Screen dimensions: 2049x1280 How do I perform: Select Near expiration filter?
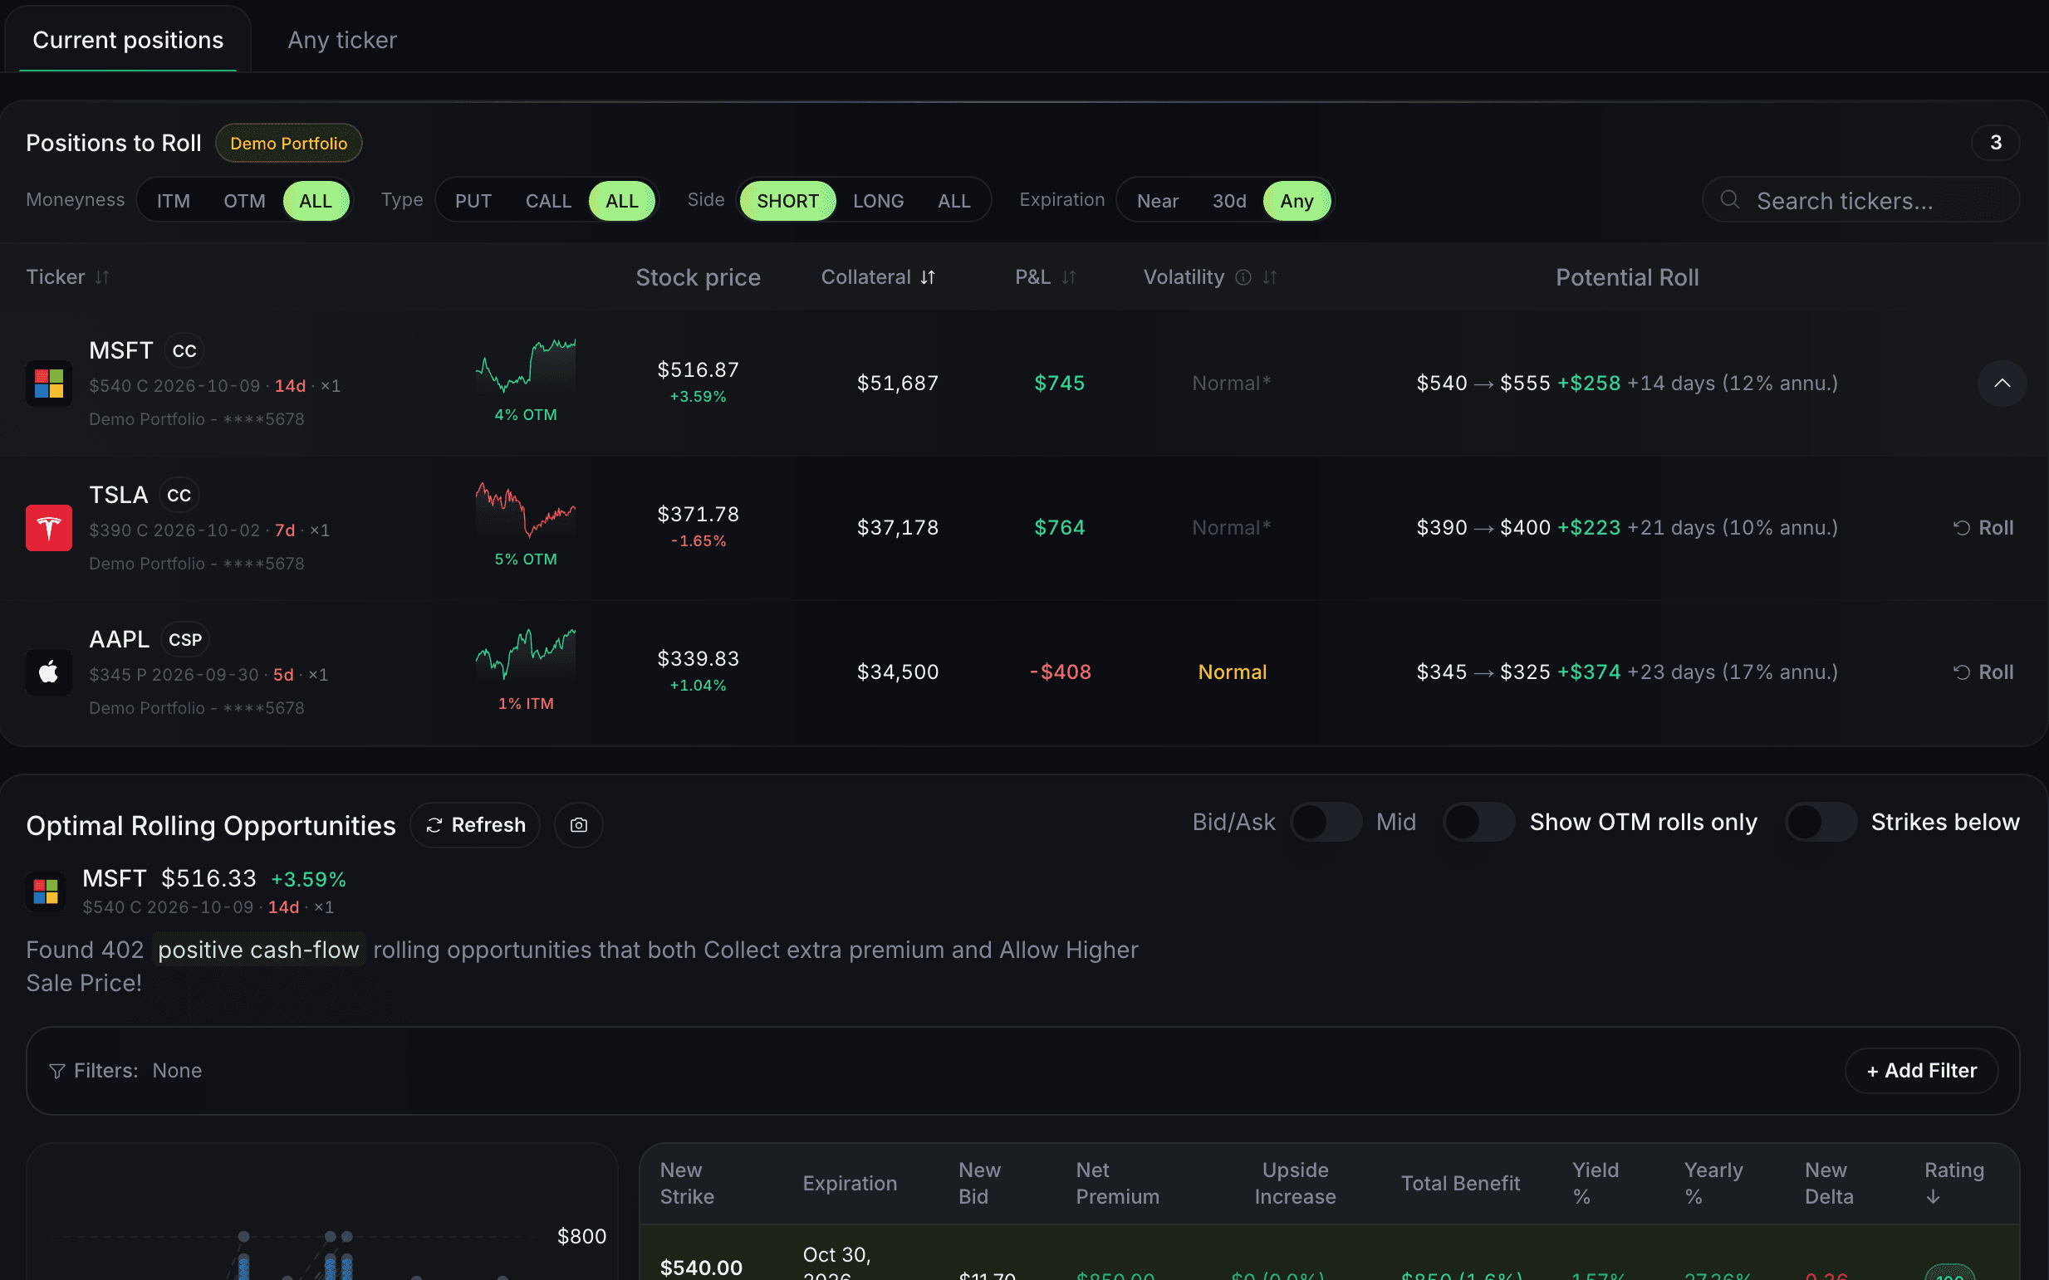click(x=1158, y=202)
